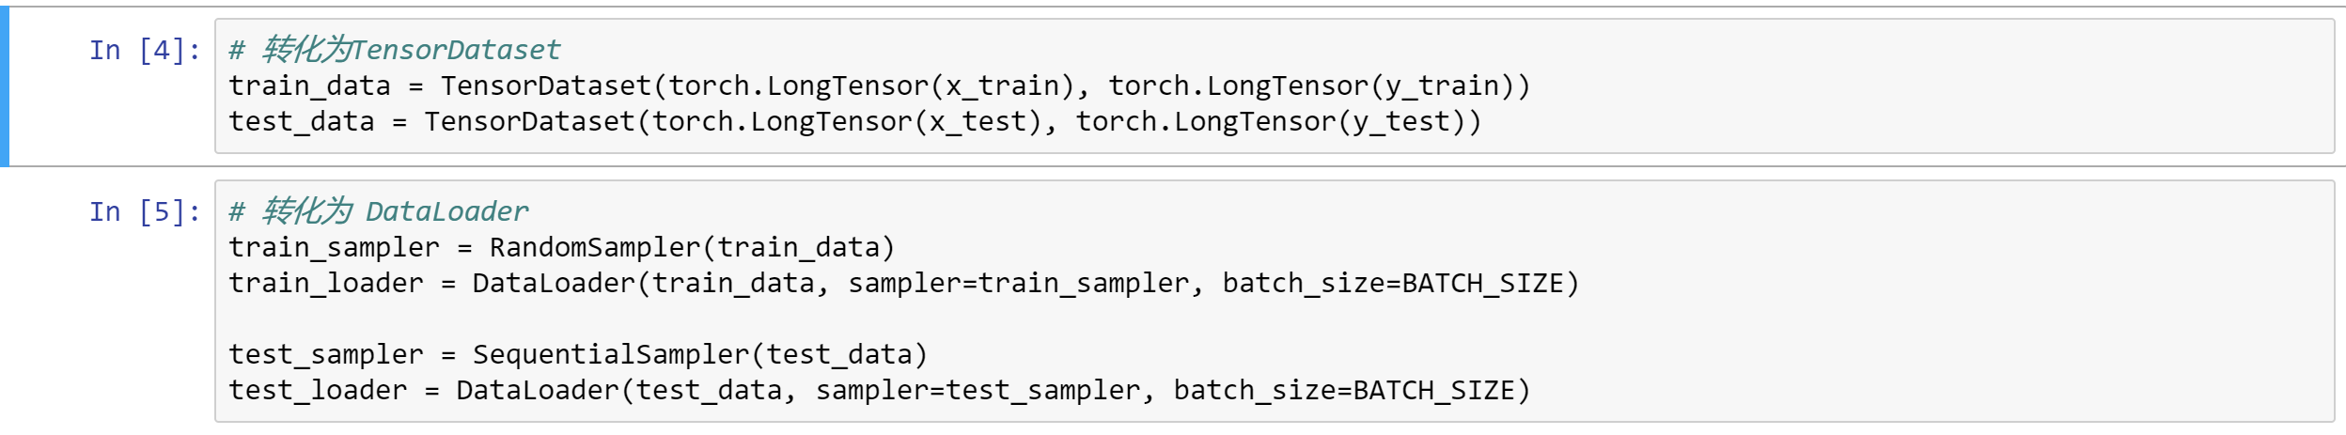Place cursor on test_data assignment line
The height and width of the screenshot is (435, 2346).
click(x=855, y=122)
